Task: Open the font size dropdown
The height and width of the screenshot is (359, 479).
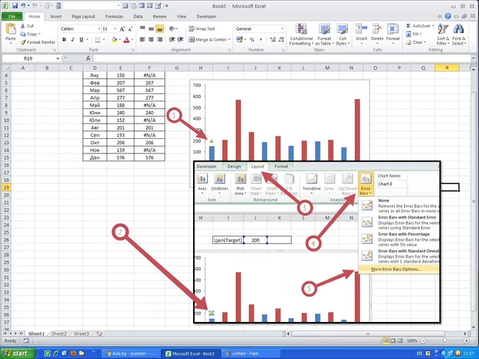Action: [115, 29]
